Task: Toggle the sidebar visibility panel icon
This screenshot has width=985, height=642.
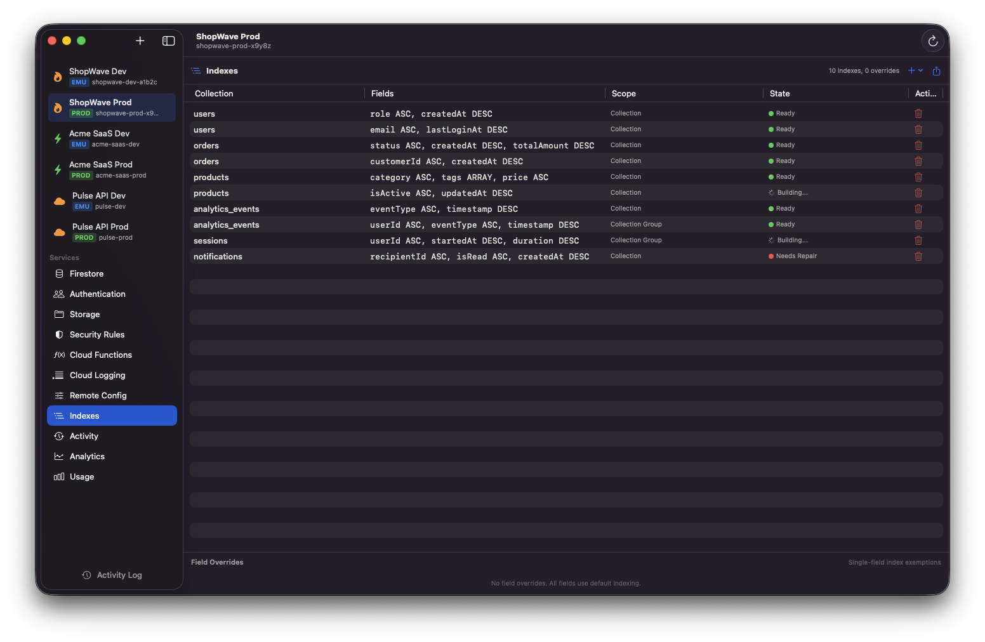Action: [168, 41]
